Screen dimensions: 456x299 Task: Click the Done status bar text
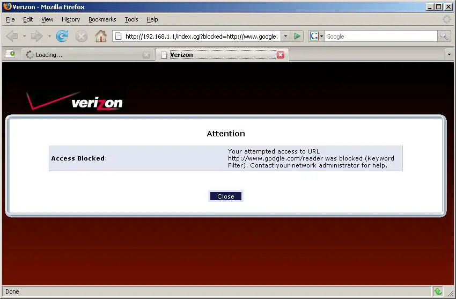tap(12, 291)
